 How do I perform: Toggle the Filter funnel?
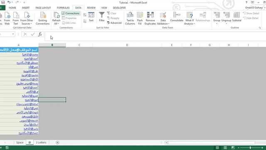tap(102, 17)
